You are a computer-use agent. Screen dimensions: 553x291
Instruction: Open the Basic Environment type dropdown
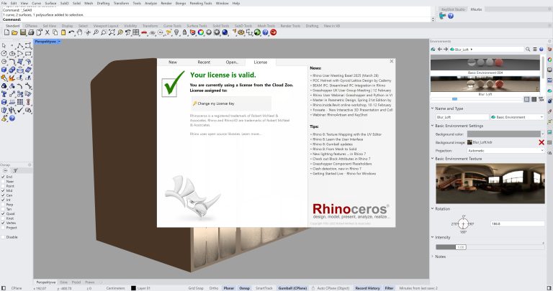[x=516, y=116]
